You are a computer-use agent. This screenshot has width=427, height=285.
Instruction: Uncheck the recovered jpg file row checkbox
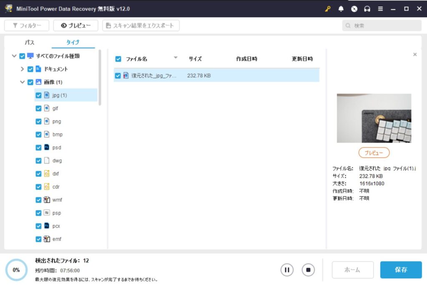(x=118, y=76)
